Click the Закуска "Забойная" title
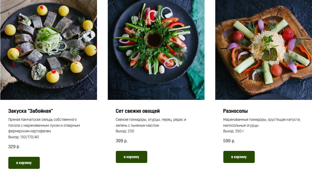 [31, 111]
